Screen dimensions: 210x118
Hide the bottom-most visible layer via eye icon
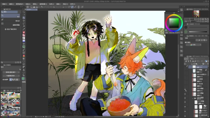pyautogui.click(x=185, y=115)
